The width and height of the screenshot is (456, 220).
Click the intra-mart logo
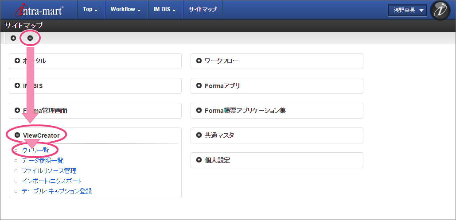[x=39, y=10]
